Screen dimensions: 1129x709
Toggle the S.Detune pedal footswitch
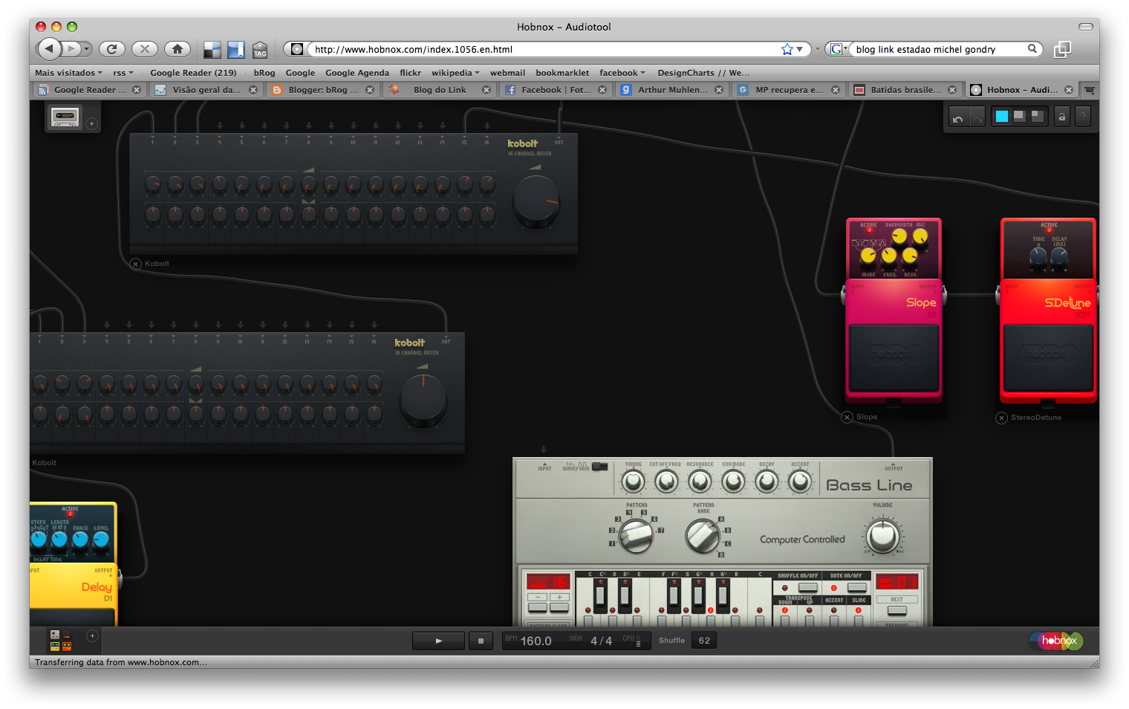click(x=1048, y=358)
